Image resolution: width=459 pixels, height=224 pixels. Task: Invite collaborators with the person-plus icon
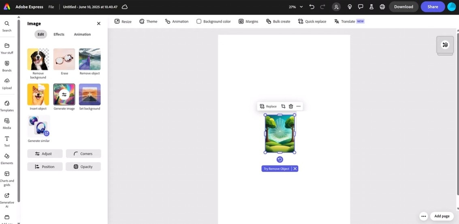(336, 7)
